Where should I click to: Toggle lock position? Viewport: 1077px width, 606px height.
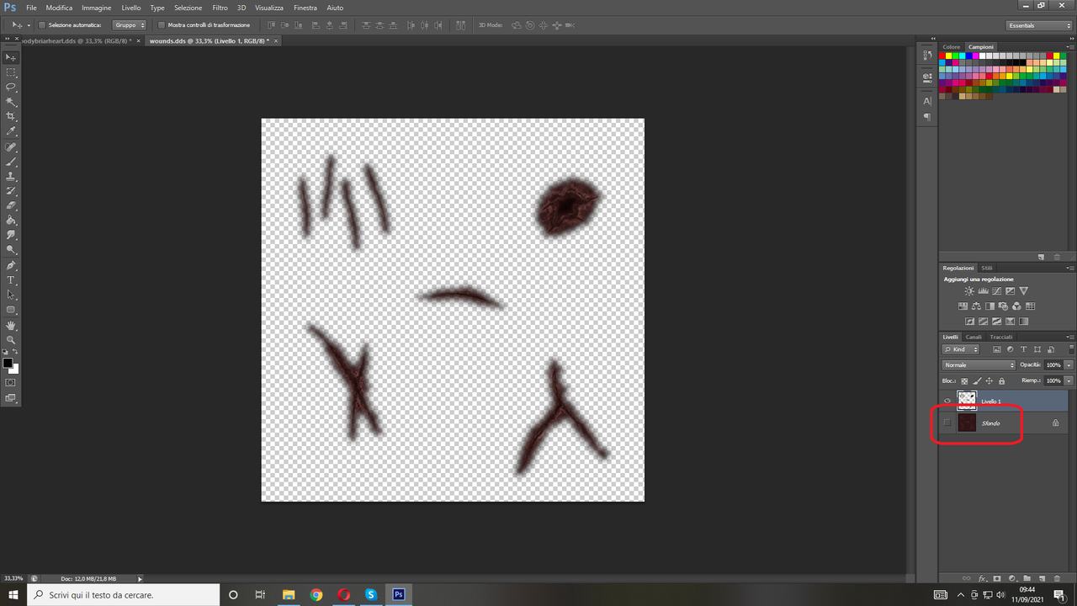[x=989, y=381]
